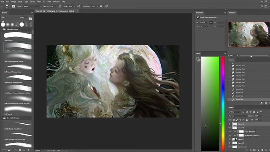The width and height of the screenshot is (270, 152).
Task: Collapse the General Brushes folder
Action: [x=2, y=30]
